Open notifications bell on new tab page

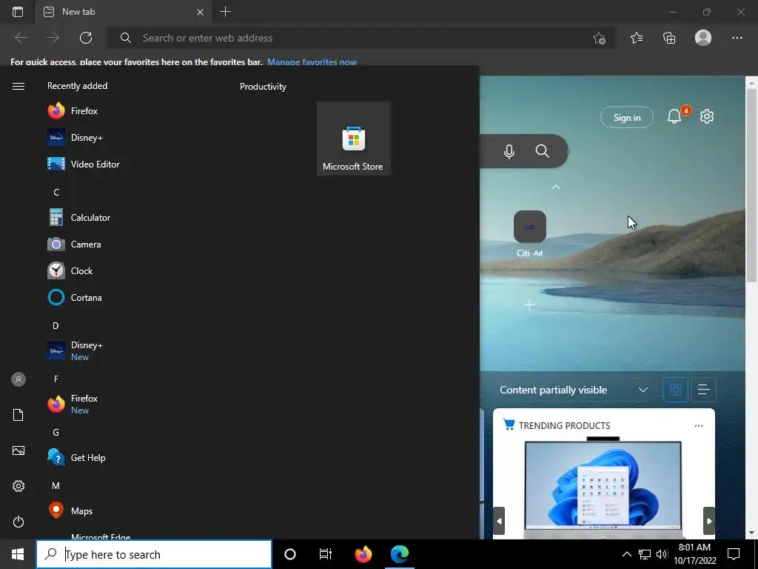674,116
